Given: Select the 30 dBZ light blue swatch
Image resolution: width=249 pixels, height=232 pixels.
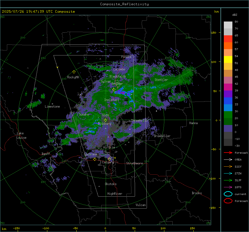Looking at the screenshot, I should [x=228, y=108].
